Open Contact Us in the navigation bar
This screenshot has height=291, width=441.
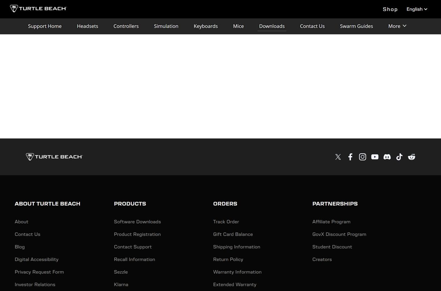[x=312, y=26]
